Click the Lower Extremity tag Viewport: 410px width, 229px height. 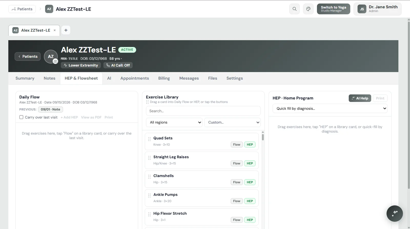click(81, 65)
